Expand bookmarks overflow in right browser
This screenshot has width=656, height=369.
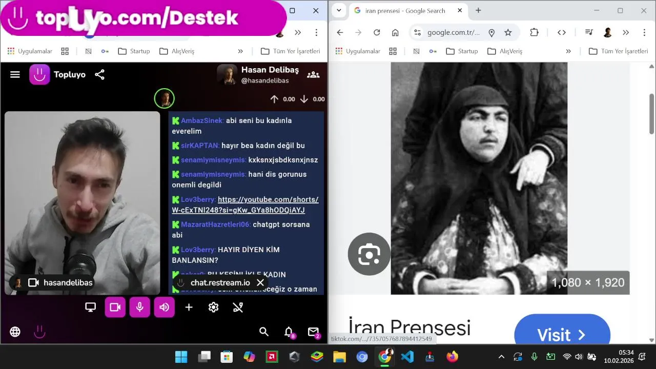coord(568,51)
